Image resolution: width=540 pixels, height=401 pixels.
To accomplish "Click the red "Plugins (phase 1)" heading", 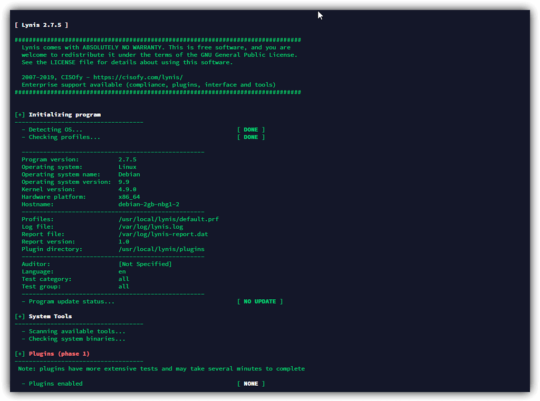I will 59,354.
